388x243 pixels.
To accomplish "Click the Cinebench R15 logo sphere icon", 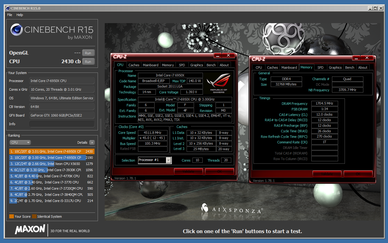I will click(x=17, y=30).
